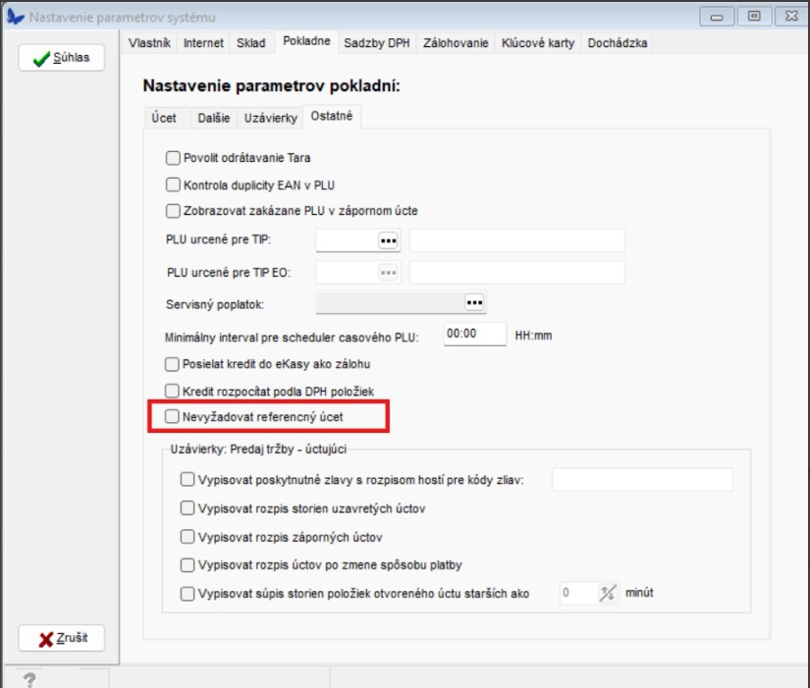Cancel changes with Zrušiť button
Image resolution: width=810 pixels, height=688 pixels.
[61, 638]
